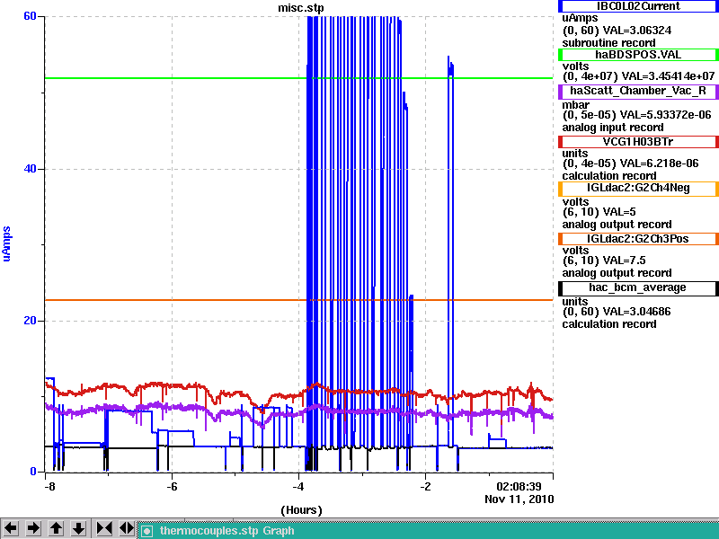Click the VAL=7.5 reading
The image size is (719, 539).
click(x=624, y=261)
